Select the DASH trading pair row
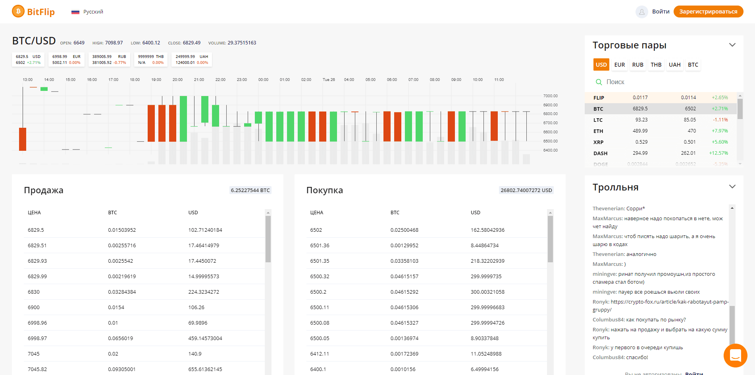 (x=661, y=153)
